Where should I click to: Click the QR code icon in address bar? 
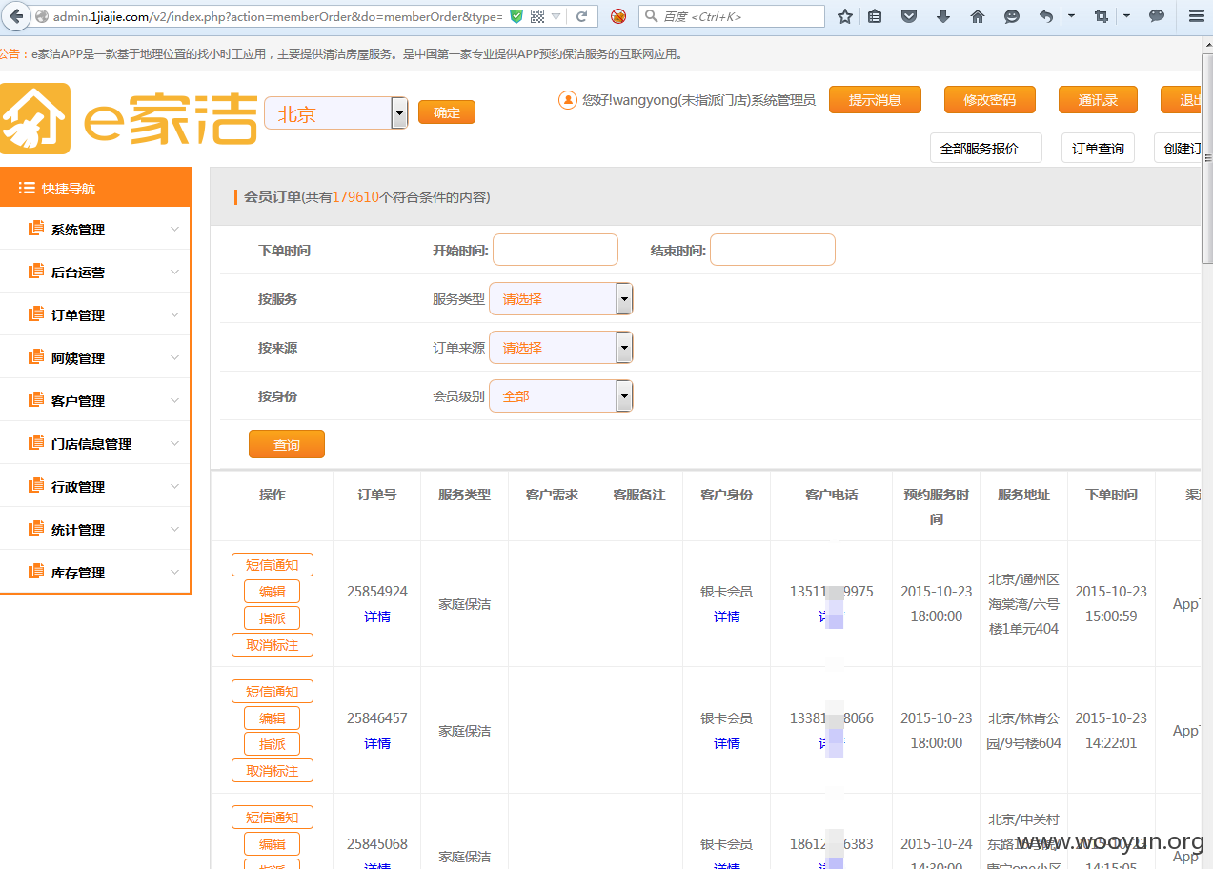pyautogui.click(x=537, y=16)
